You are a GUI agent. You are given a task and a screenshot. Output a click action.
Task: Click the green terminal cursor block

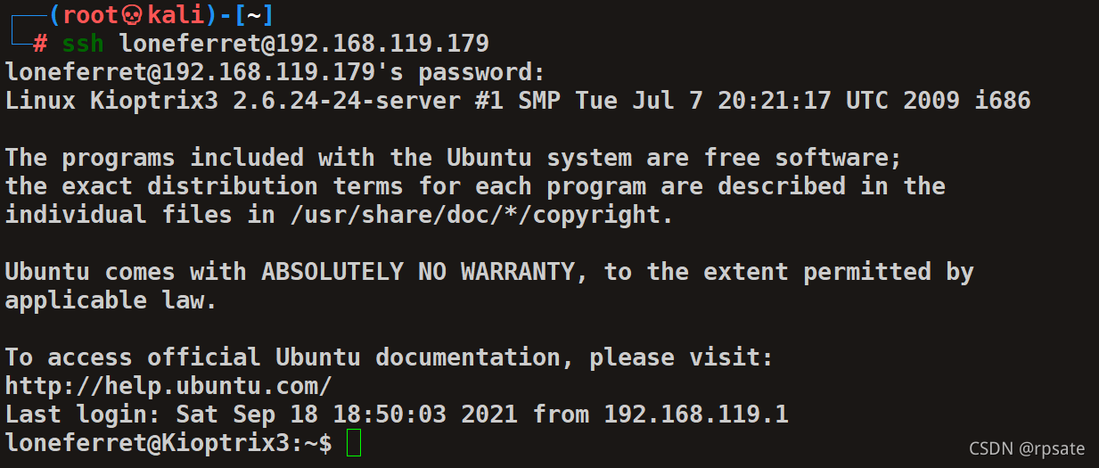[x=354, y=443]
